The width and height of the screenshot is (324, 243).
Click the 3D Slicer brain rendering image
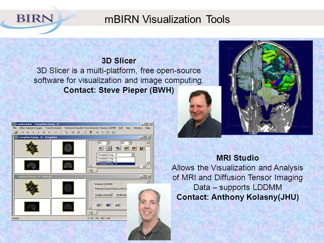[266, 88]
